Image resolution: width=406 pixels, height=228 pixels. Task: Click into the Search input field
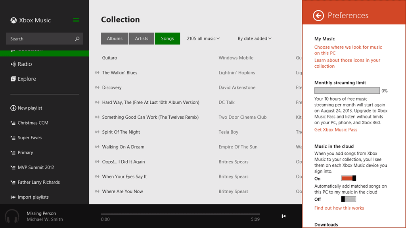(x=40, y=39)
